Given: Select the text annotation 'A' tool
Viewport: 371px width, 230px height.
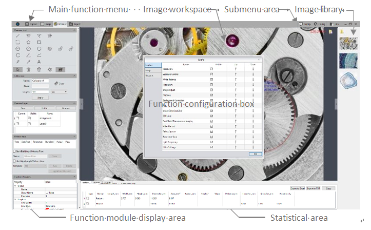Looking at the screenshot, I should click(x=39, y=62).
